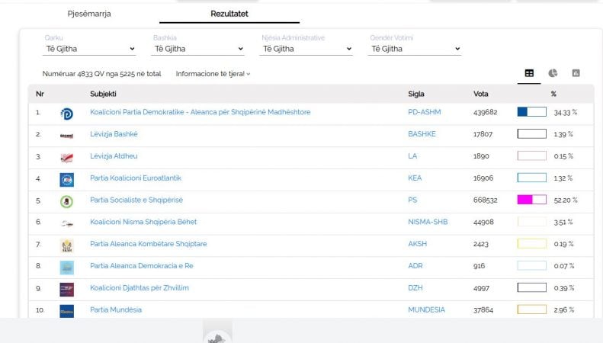Open Partia Mundësia subject link
Screen dimensions: 603x343
point(116,309)
